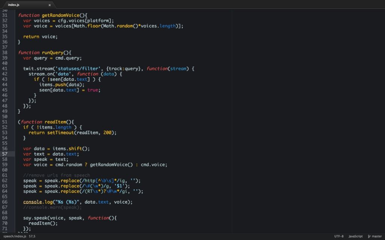The height and width of the screenshot is (240, 385).
Task: Click the //console.warn(speak) comment on line 67
Action: [52, 207]
